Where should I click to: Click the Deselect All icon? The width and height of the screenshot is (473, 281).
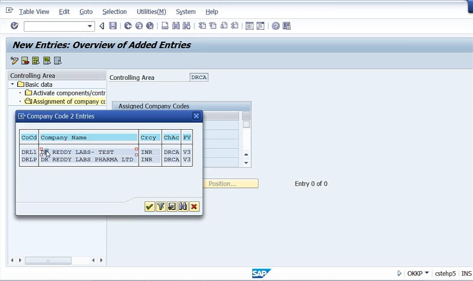click(58, 61)
